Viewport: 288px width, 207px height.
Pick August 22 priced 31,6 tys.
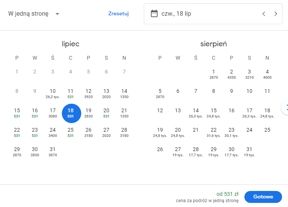[x=213, y=132]
